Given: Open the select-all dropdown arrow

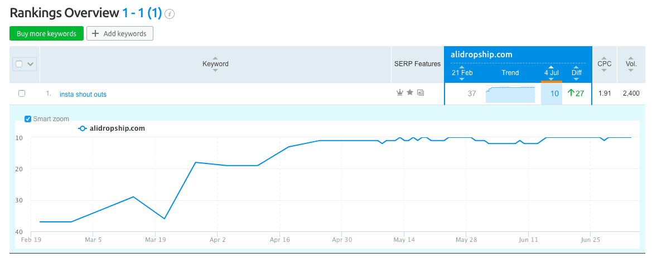Looking at the screenshot, I should (x=30, y=64).
